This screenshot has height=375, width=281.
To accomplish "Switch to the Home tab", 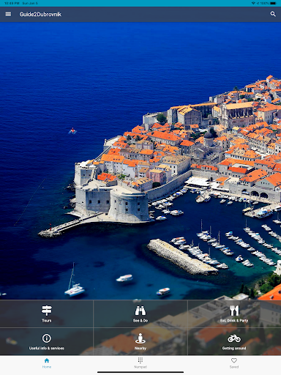I will pyautogui.click(x=47, y=363).
